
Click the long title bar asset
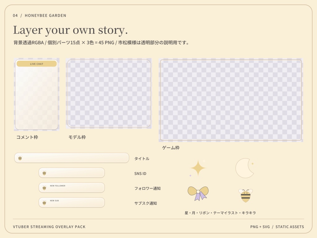pos(72,158)
